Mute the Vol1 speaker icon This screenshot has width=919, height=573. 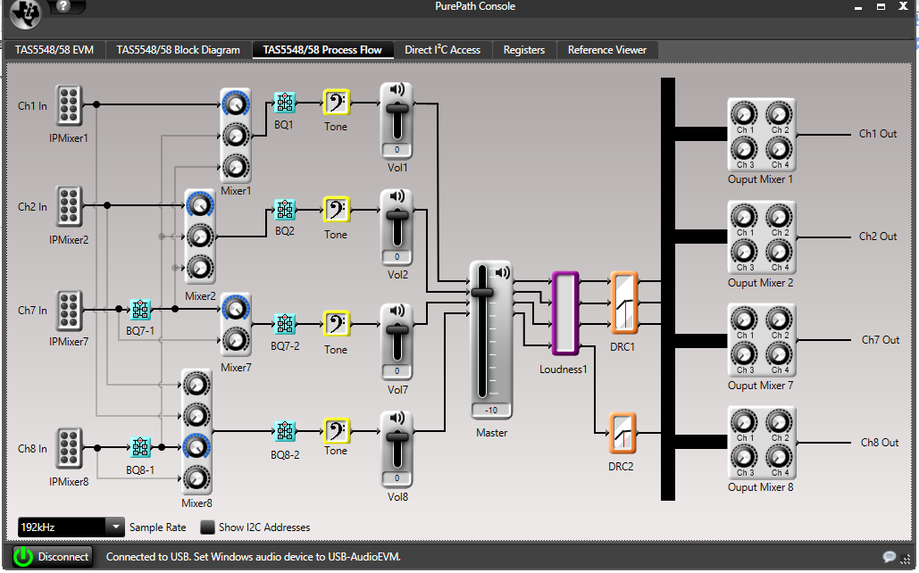click(397, 89)
